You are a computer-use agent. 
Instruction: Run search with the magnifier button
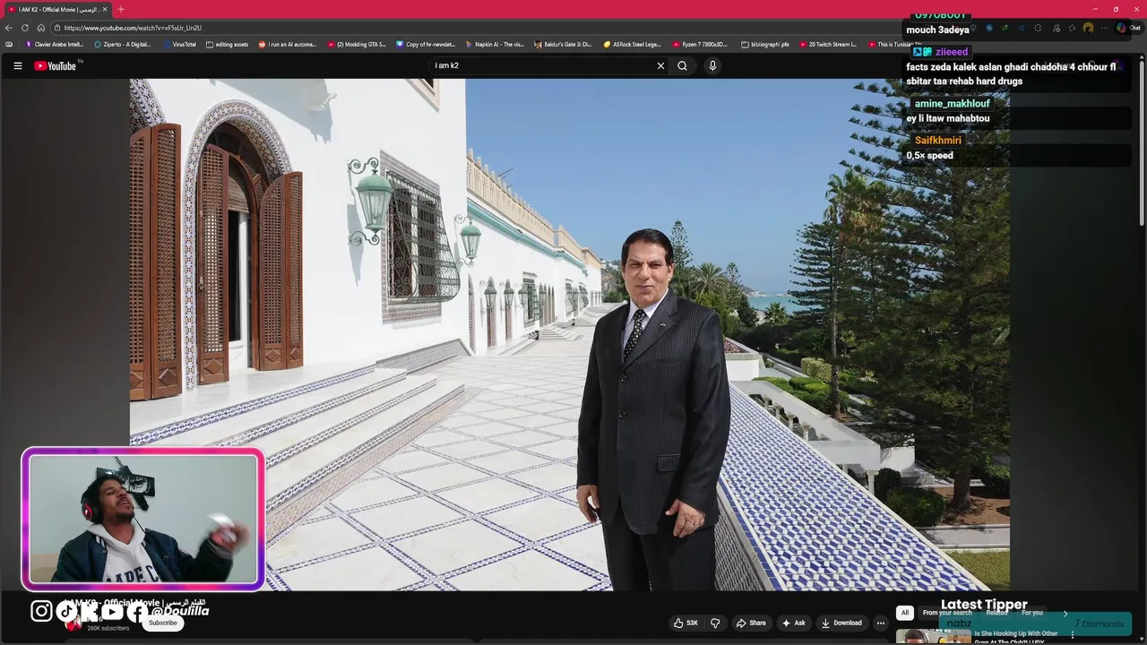point(682,65)
